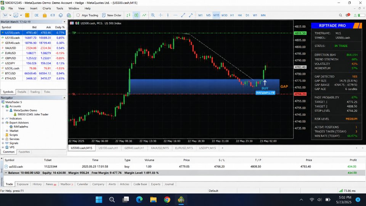Select the D1 timeframe
Image resolution: width=366 pixels, height=206 pixels.
coord(247,15)
